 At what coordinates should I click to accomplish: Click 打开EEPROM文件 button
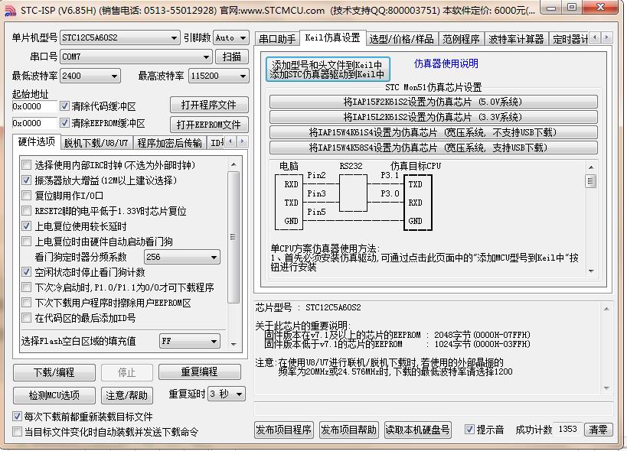click(209, 125)
